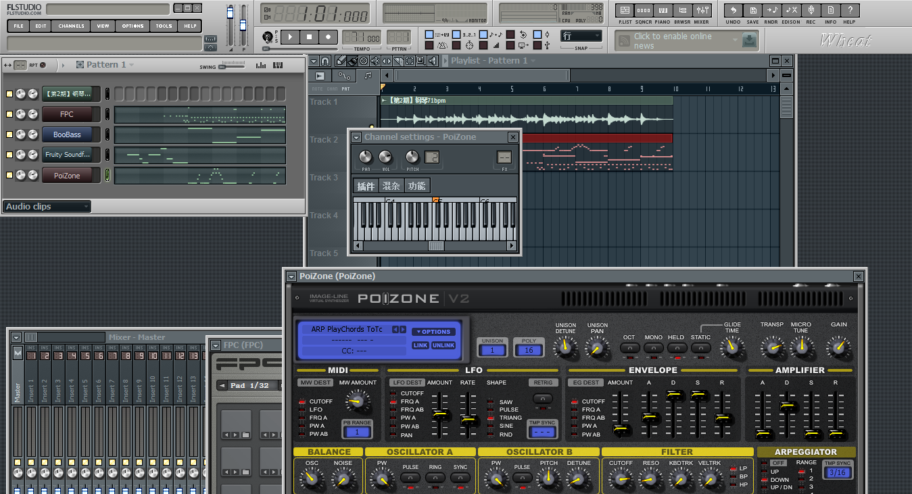Click the RNDR render icon
912x494 pixels.
pos(771,11)
